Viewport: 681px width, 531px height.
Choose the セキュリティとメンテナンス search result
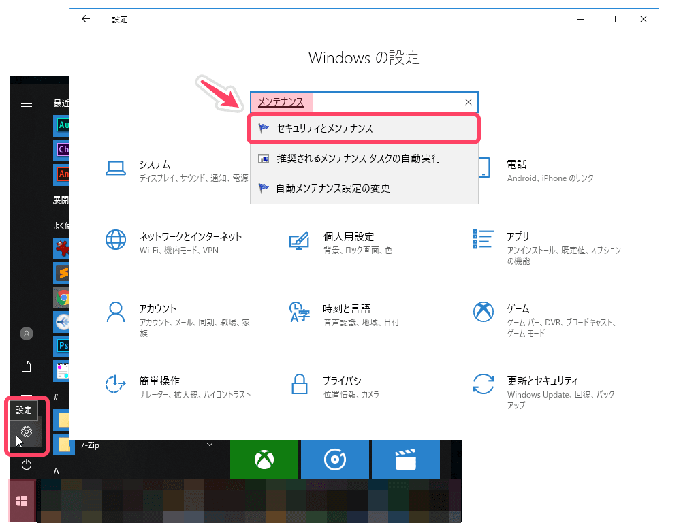[364, 129]
